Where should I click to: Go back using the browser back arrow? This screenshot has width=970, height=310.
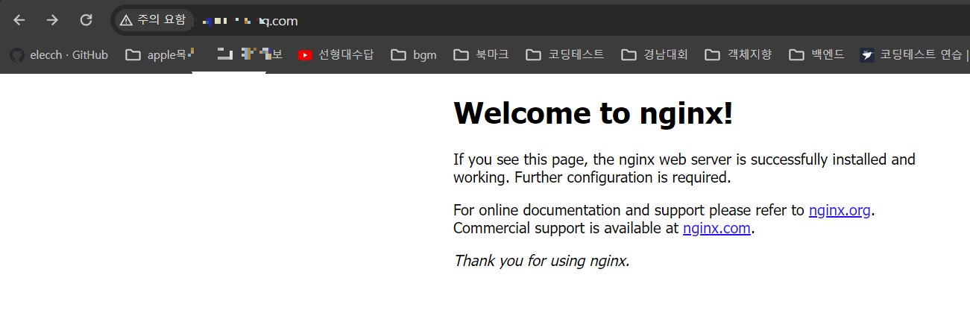tap(19, 20)
